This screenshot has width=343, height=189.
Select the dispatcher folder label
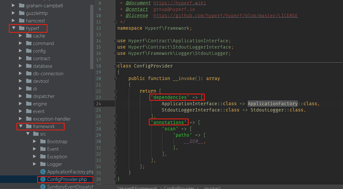(x=44, y=96)
